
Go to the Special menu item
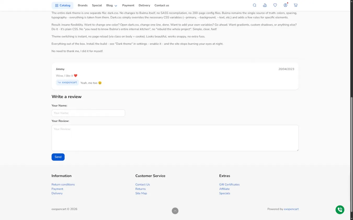(x=97, y=5)
